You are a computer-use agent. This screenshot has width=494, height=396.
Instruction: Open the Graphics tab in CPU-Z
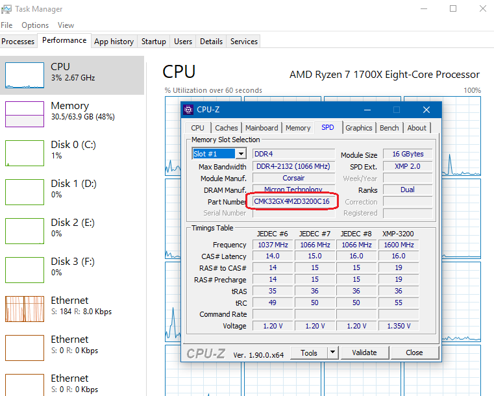point(358,128)
